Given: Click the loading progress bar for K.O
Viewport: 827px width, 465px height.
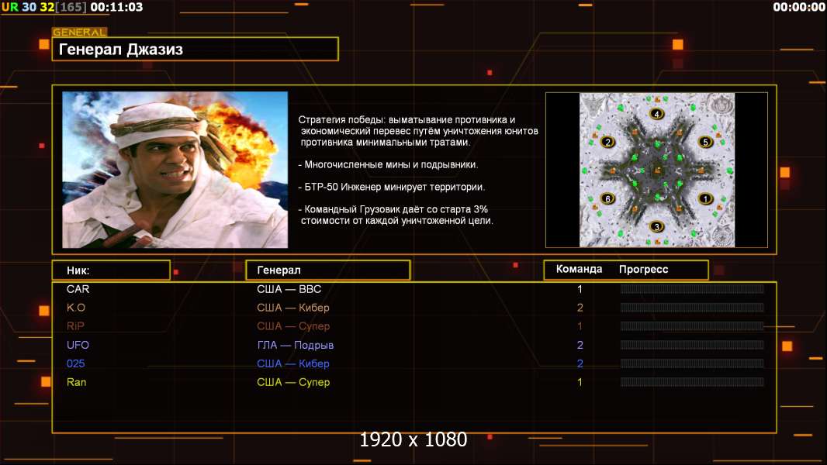Looking at the screenshot, I should [692, 308].
